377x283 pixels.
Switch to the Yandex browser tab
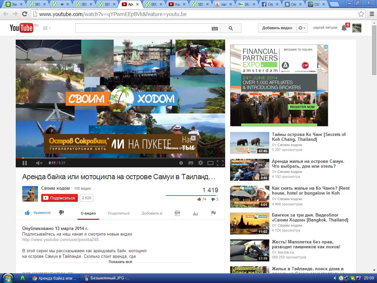224,4
